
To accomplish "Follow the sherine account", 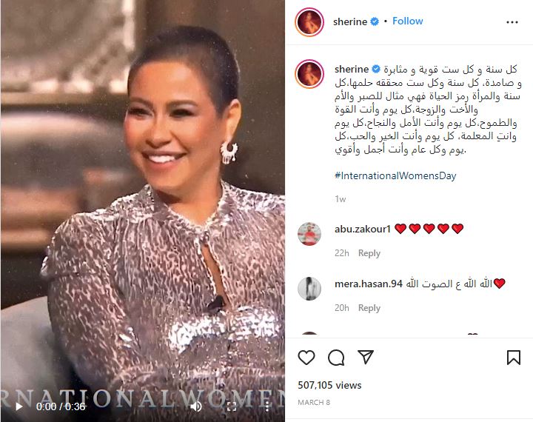I will click(x=408, y=21).
